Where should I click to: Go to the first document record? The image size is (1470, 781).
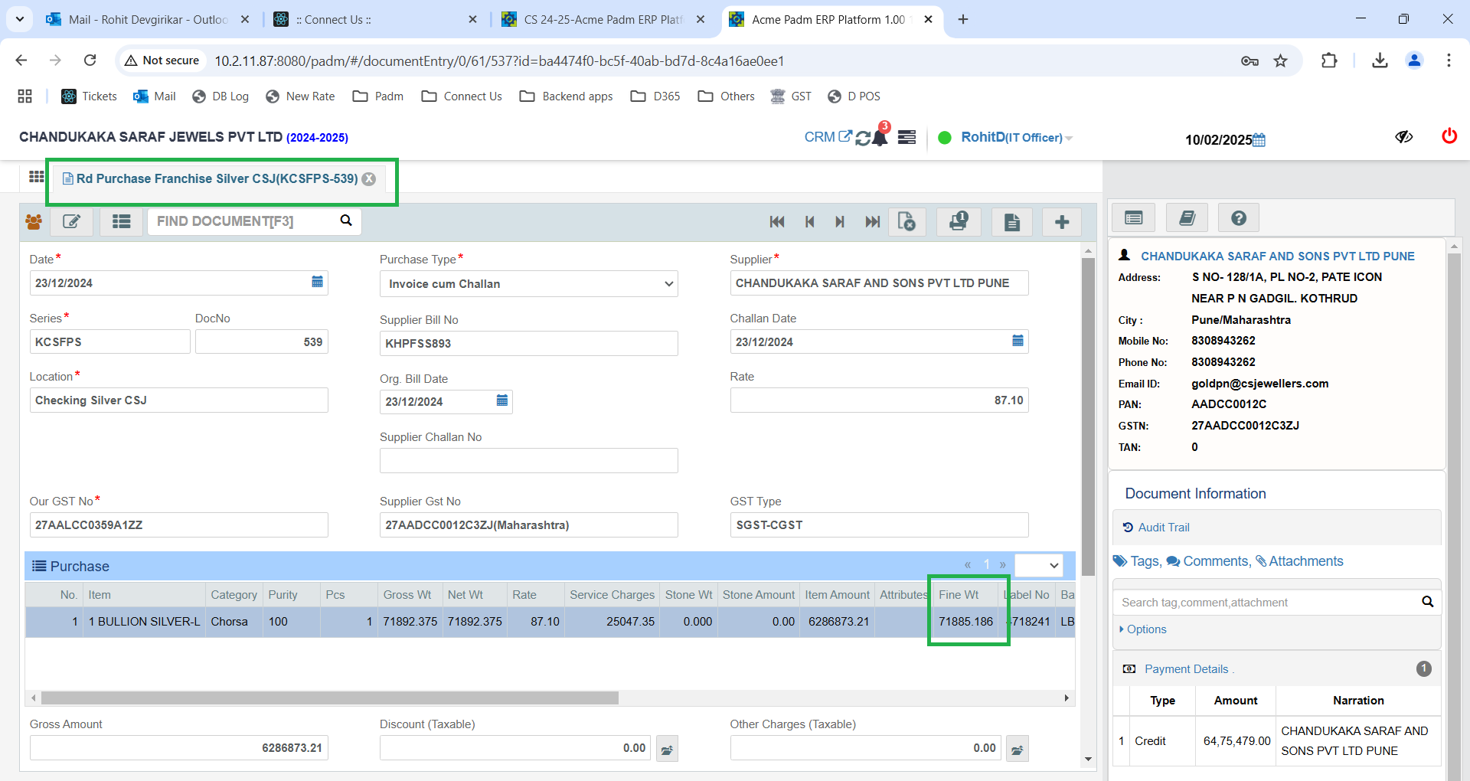[x=777, y=222]
